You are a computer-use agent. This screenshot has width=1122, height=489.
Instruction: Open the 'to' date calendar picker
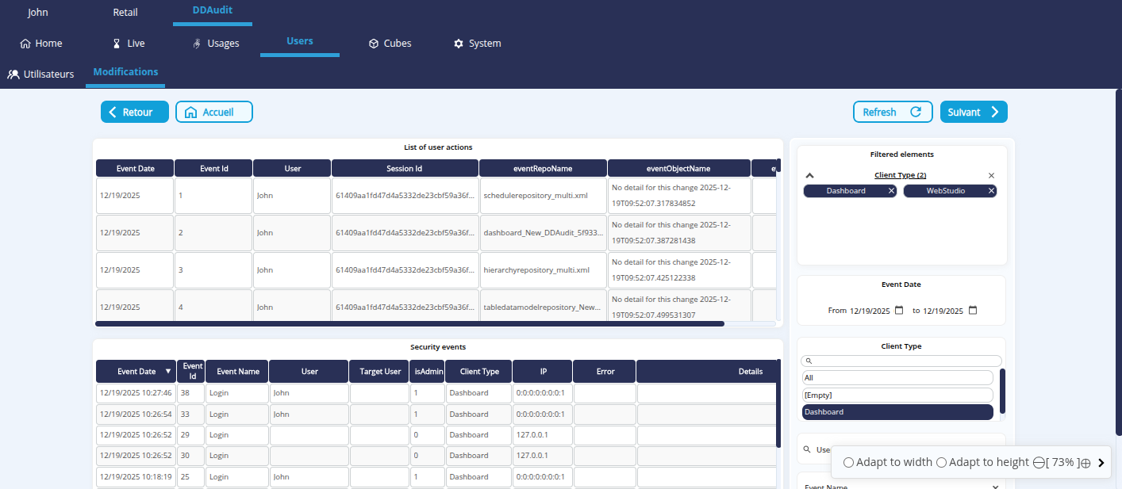973,311
